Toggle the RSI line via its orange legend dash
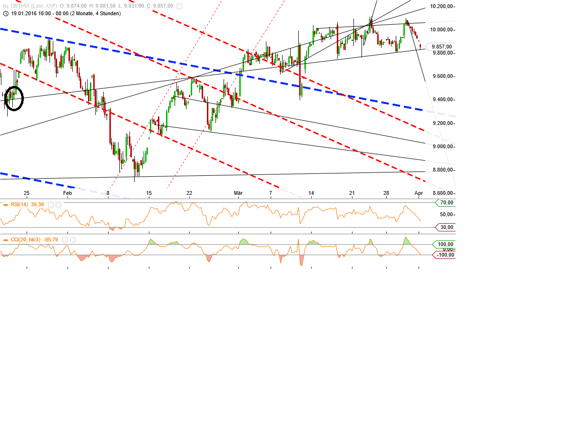Screen dimensions: 587x430 (5, 205)
